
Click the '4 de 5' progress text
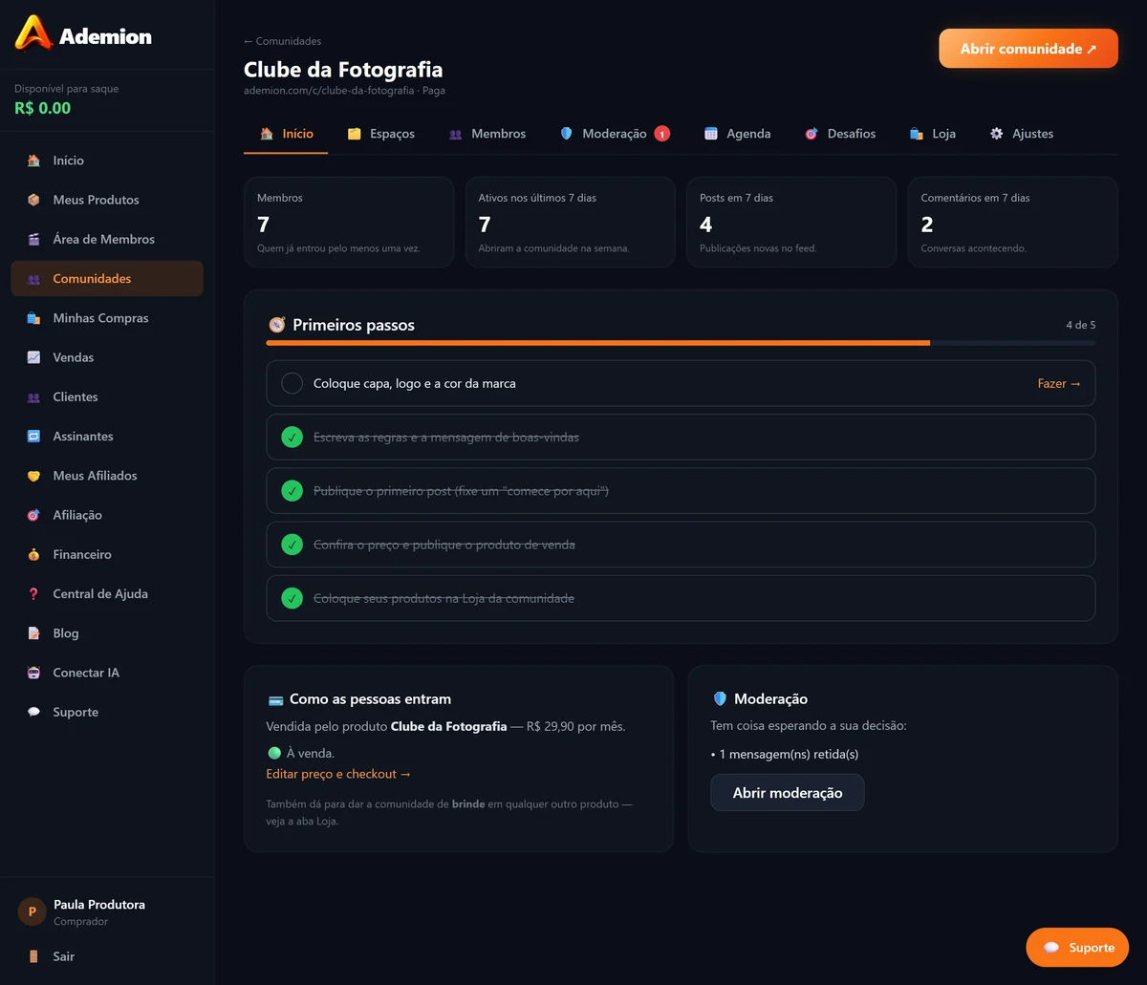1081,325
